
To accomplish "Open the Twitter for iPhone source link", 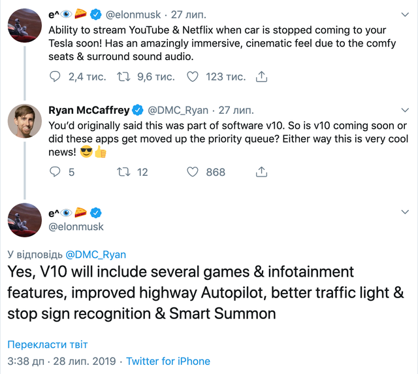I will (169, 361).
